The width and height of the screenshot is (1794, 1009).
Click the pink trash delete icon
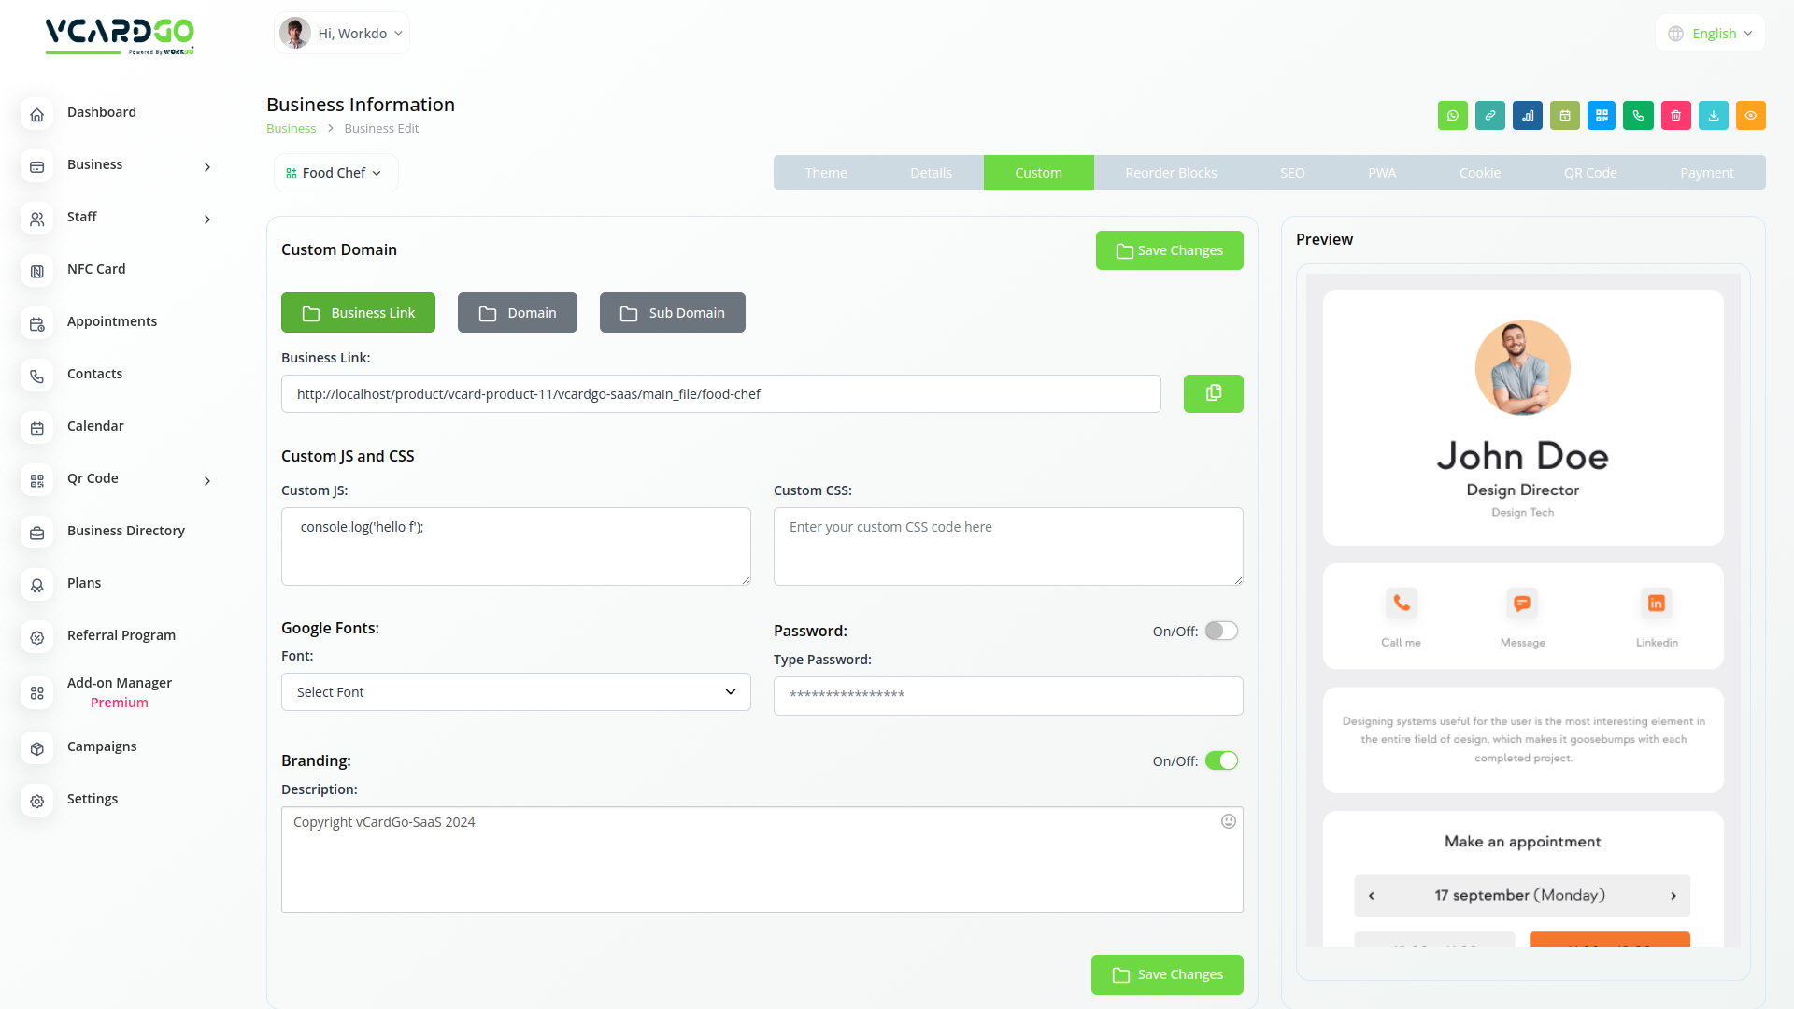coord(1675,116)
